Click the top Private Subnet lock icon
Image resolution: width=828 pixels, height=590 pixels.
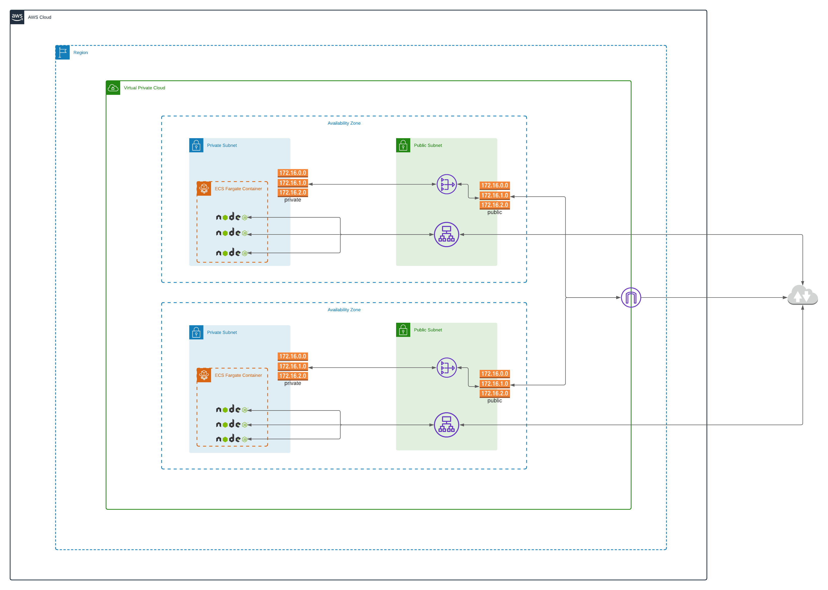pyautogui.click(x=196, y=145)
